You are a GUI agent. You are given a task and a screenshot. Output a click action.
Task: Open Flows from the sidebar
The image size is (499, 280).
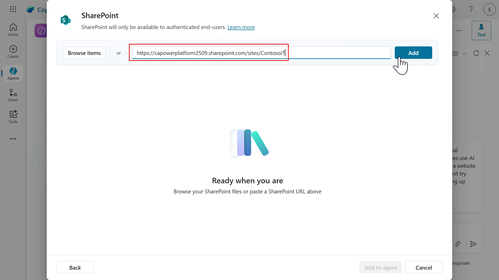pyautogui.click(x=12, y=95)
